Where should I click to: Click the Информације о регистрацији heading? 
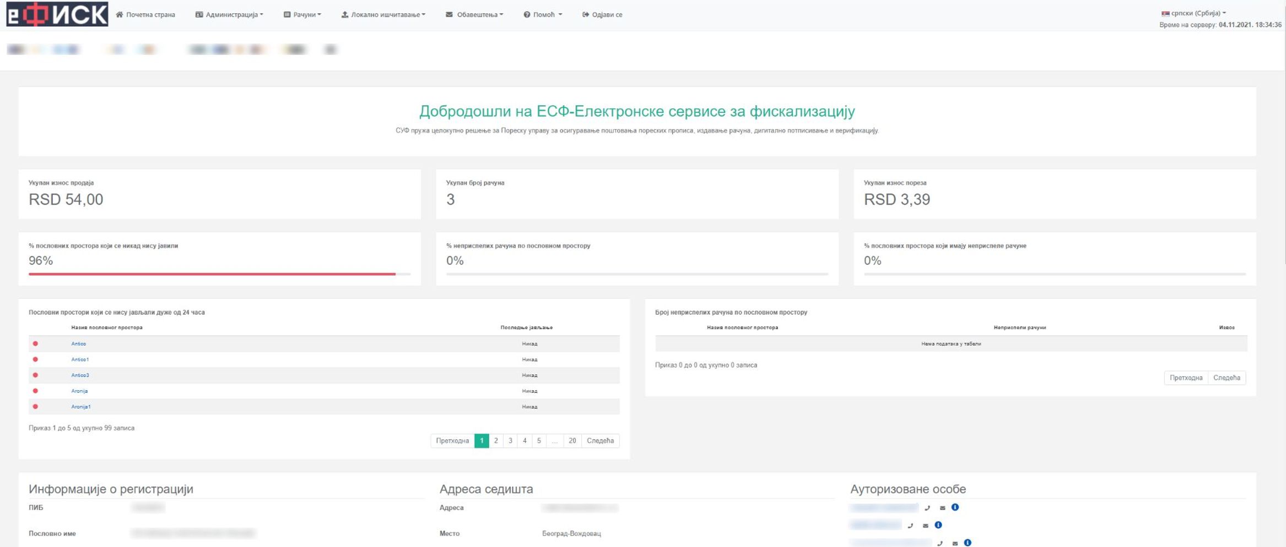coord(111,489)
